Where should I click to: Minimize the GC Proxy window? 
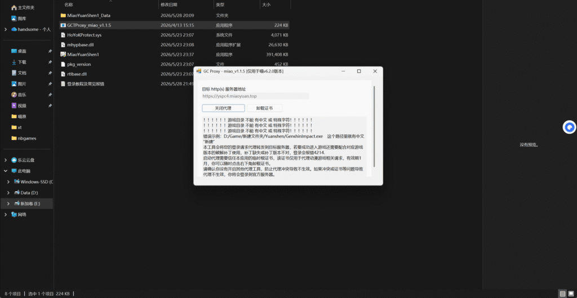coord(343,71)
